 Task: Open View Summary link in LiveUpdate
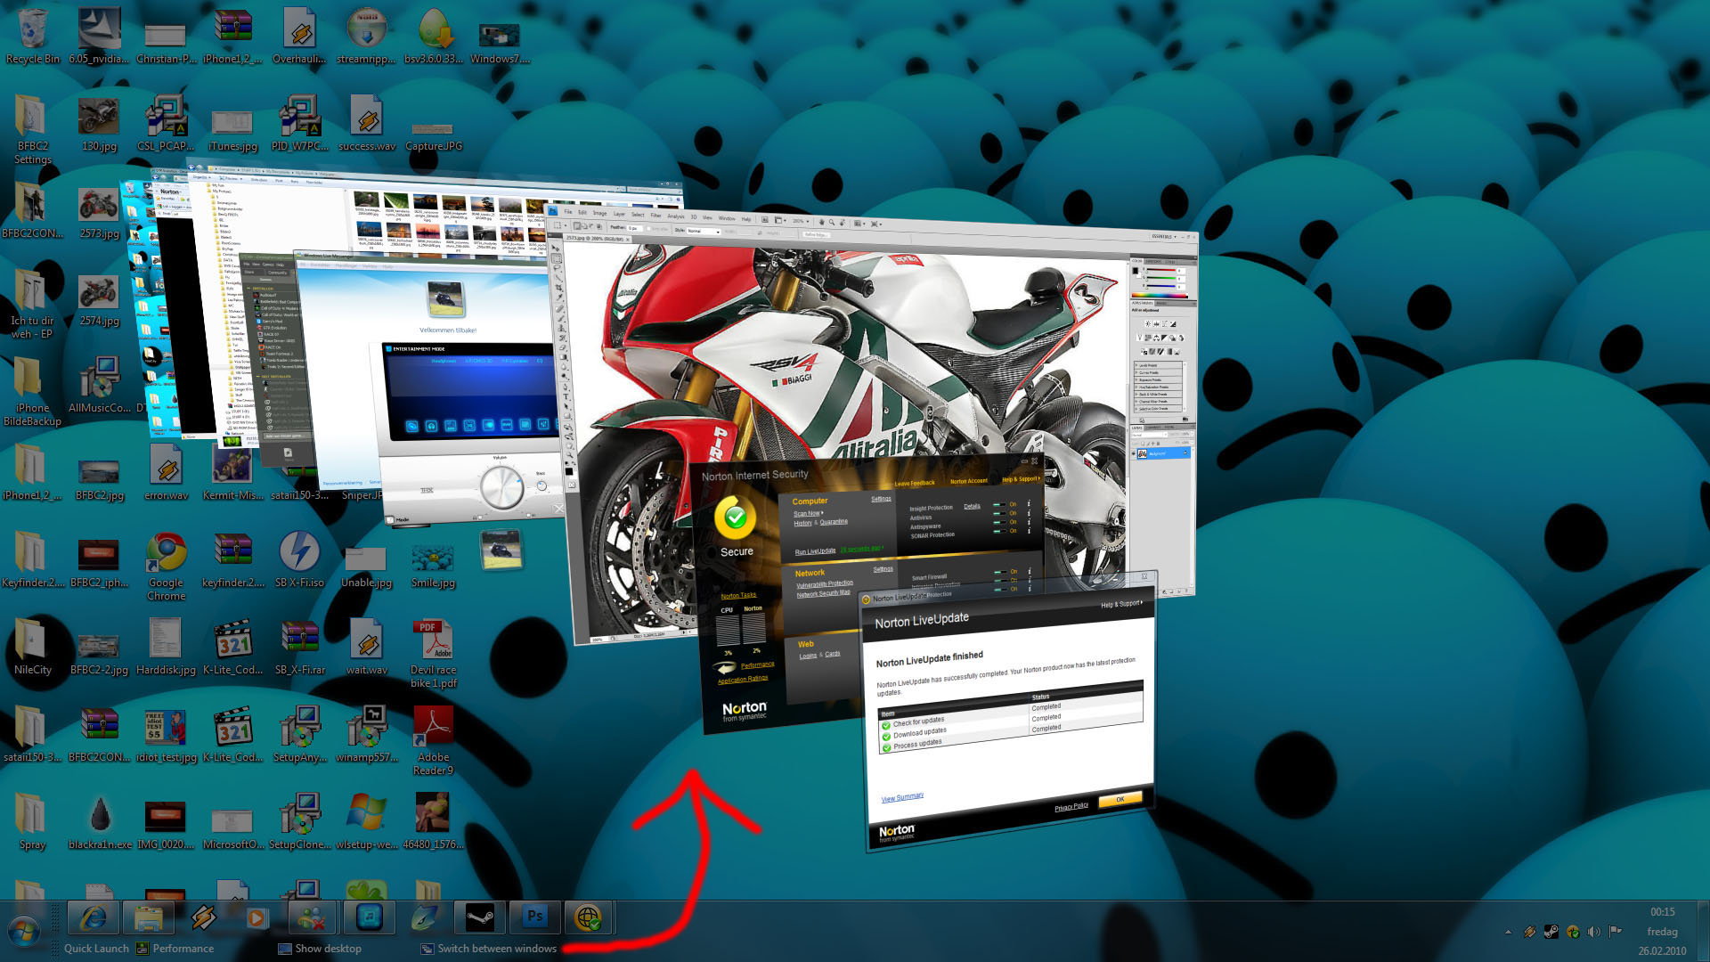click(902, 797)
